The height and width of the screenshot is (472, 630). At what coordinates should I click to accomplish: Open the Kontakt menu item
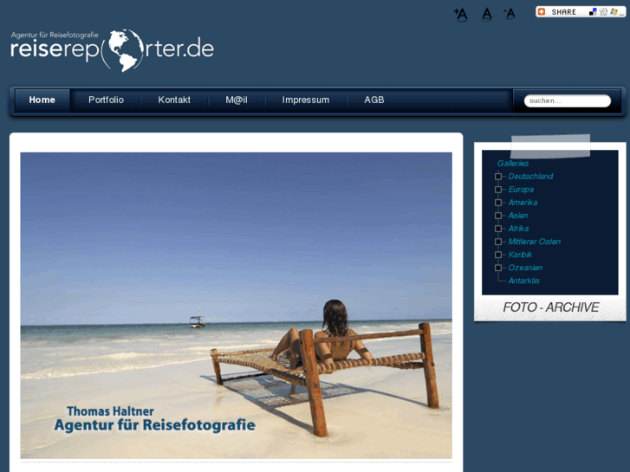pos(174,100)
